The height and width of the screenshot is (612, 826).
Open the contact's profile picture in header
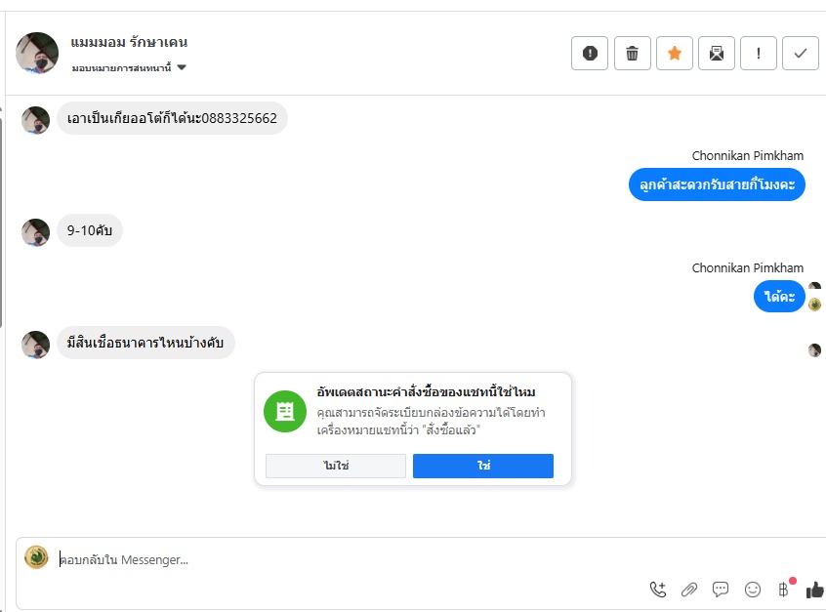[x=37, y=54]
